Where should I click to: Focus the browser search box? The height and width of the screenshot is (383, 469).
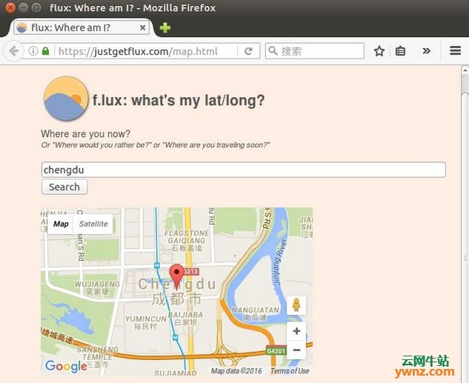pyautogui.click(x=315, y=51)
